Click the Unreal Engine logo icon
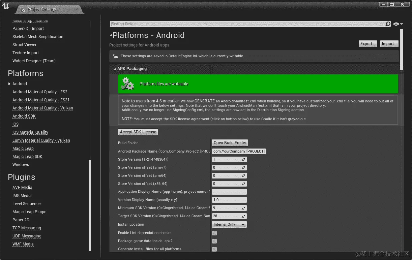 pos(6,6)
